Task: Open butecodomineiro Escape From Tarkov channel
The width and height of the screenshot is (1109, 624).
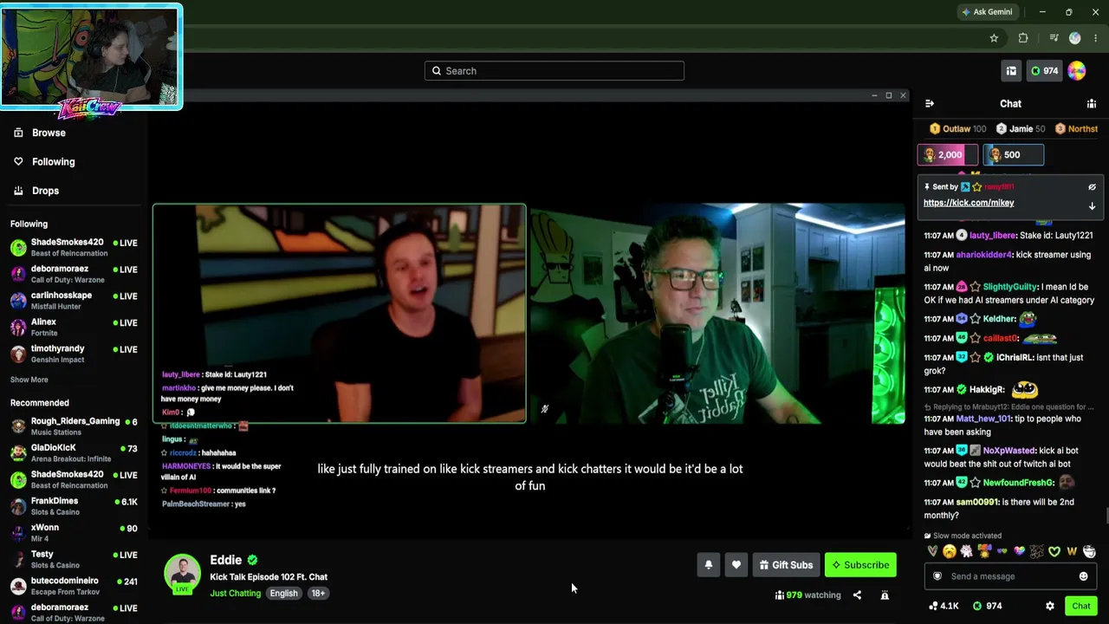Action: pyautogui.click(x=75, y=586)
